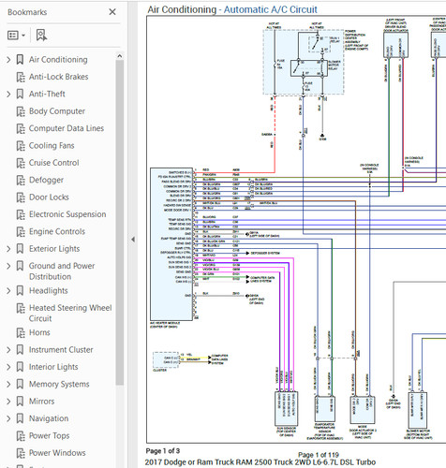Click the find current bookmark icon
Image resolution: width=446 pixels, height=468 pixels.
pyautogui.click(x=41, y=36)
